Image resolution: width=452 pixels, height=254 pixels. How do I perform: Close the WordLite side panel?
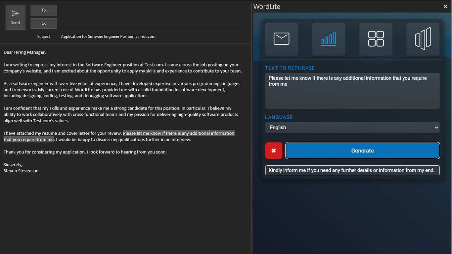click(x=445, y=6)
